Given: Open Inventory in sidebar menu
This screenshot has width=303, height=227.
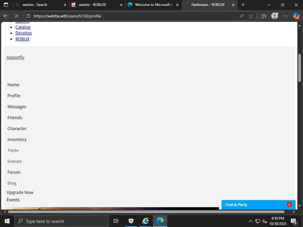Looking at the screenshot, I should [17, 140].
